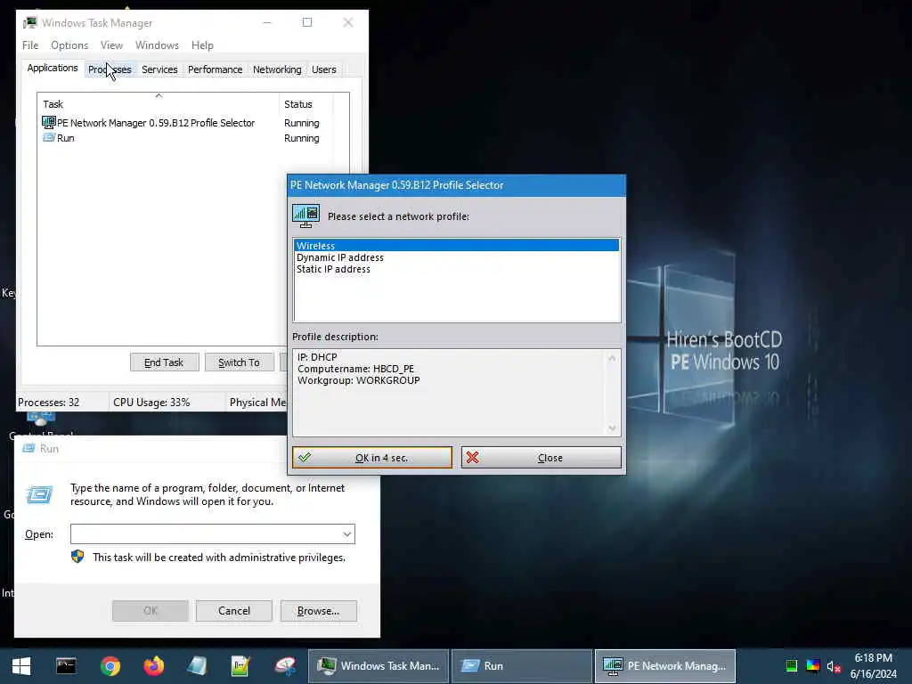Click Close in Profile Selector

(541, 457)
